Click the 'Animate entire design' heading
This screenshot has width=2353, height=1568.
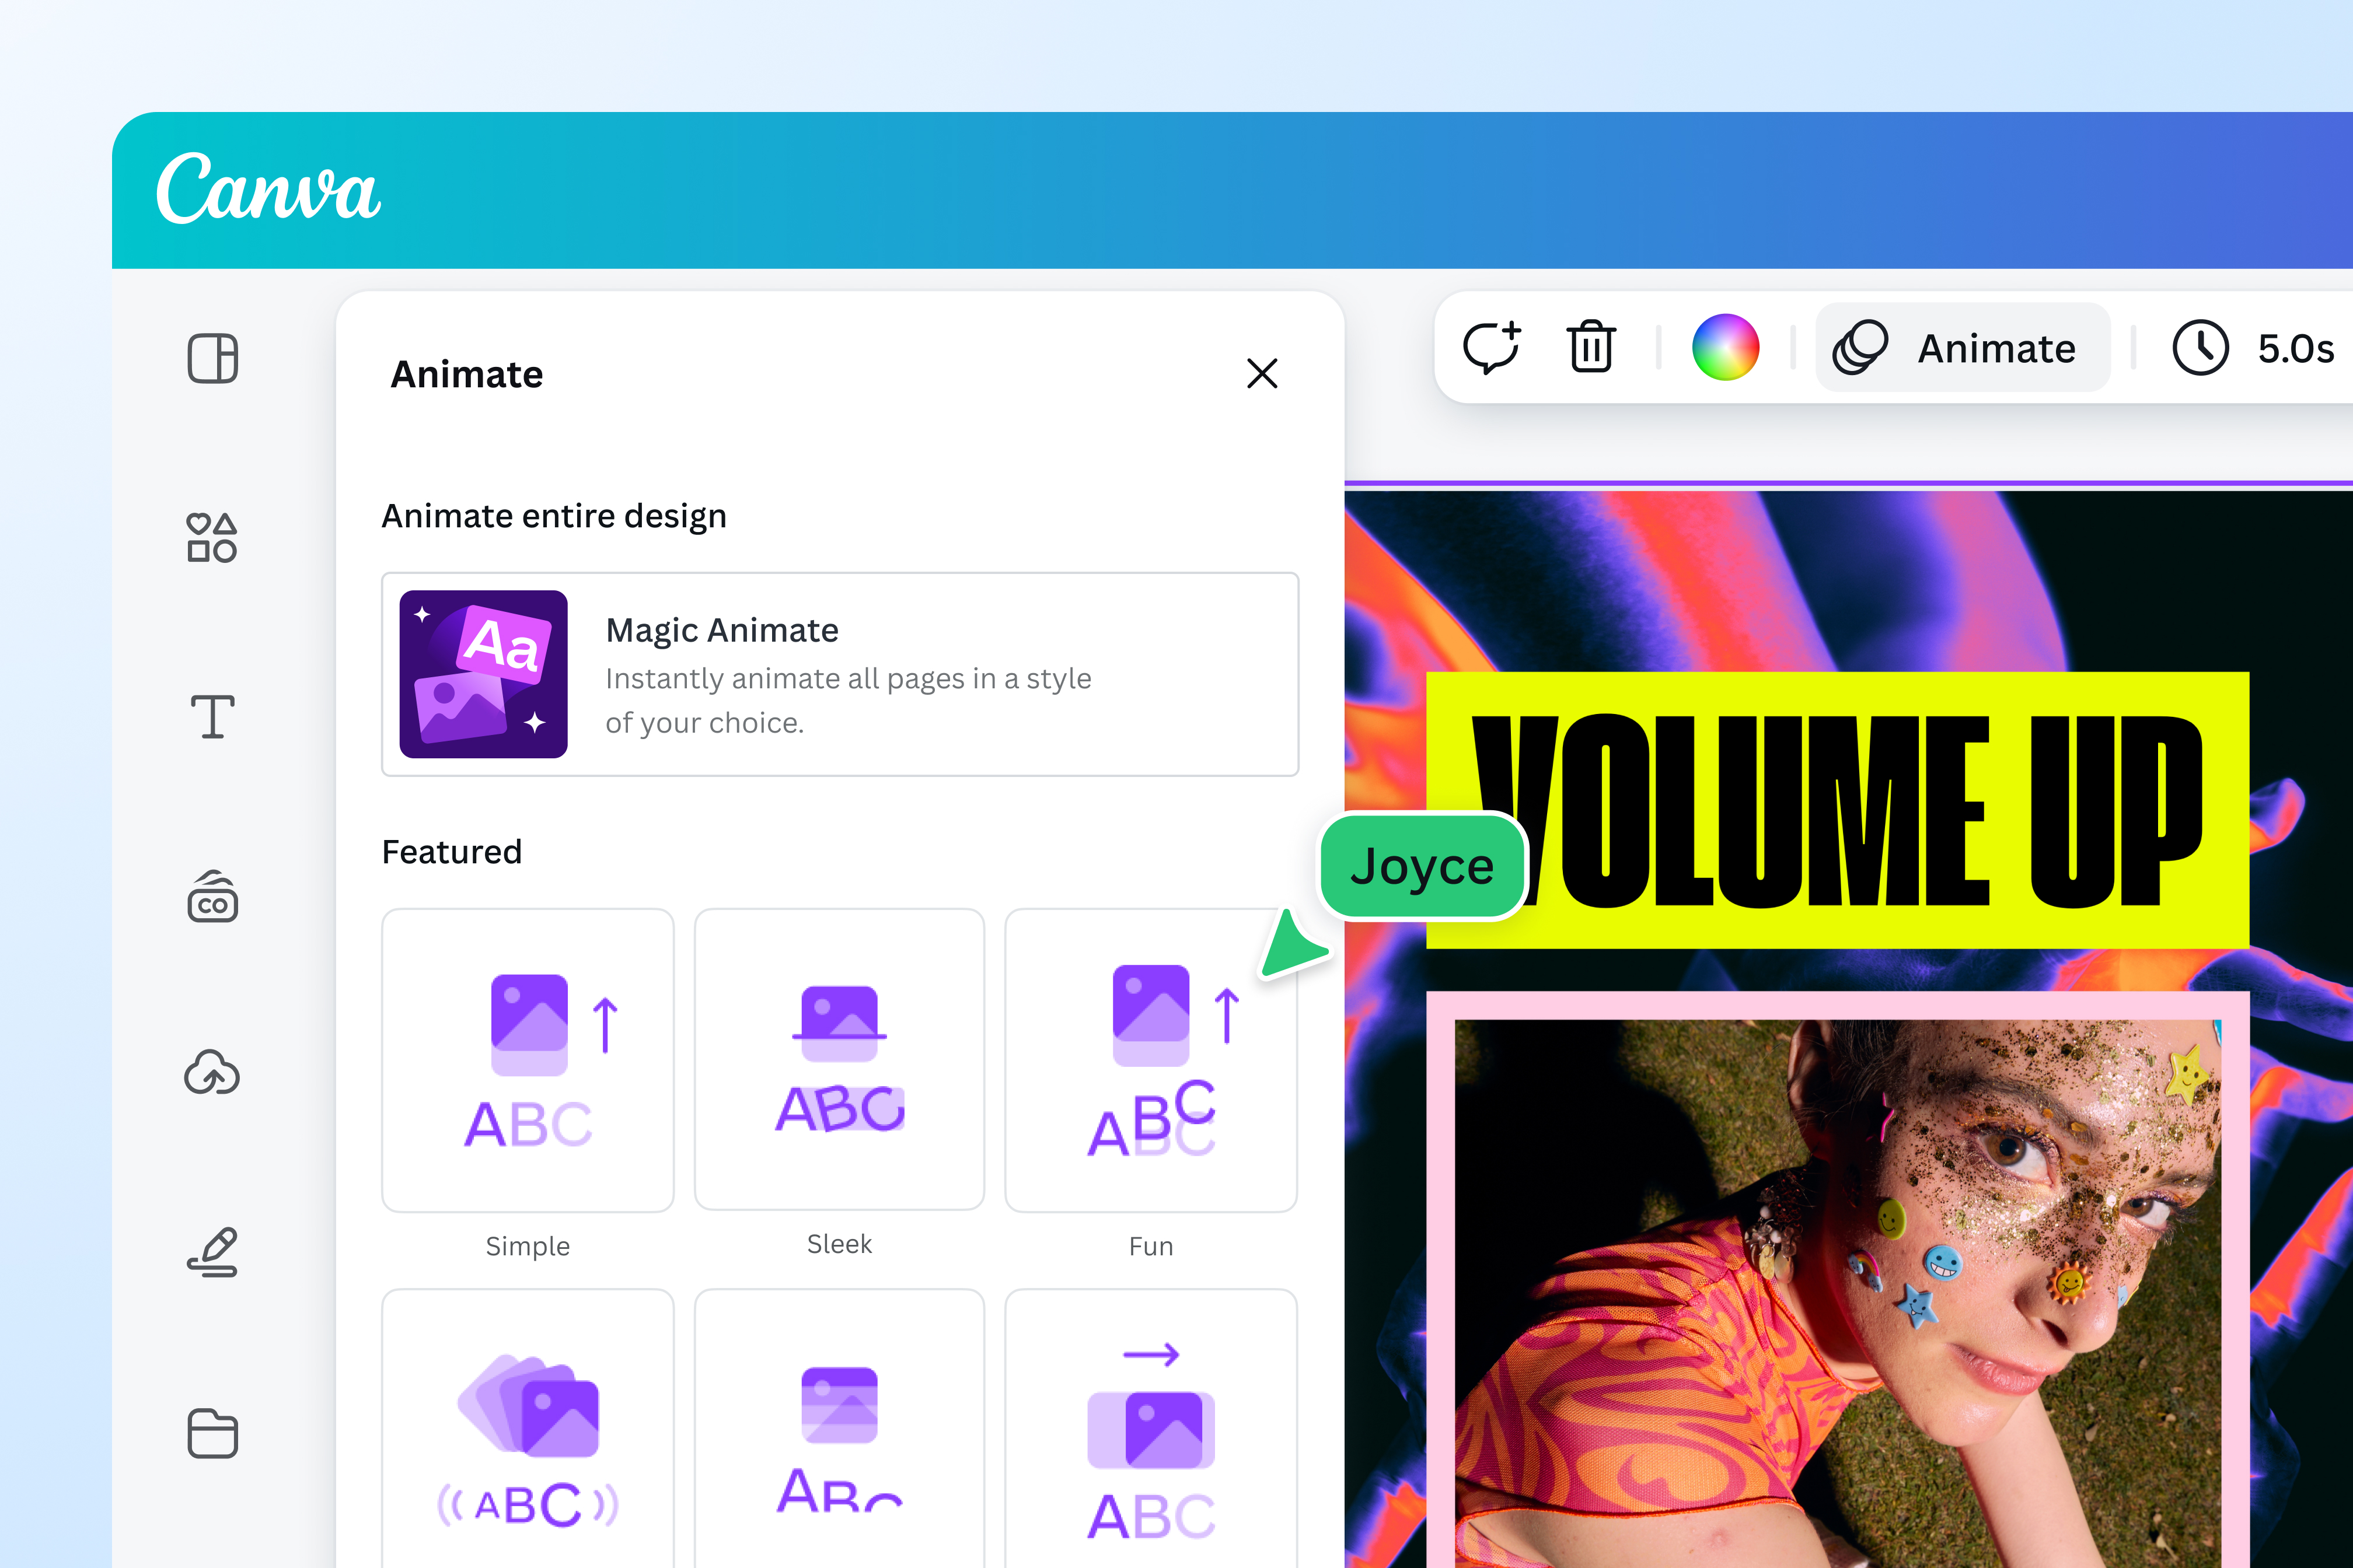point(554,516)
